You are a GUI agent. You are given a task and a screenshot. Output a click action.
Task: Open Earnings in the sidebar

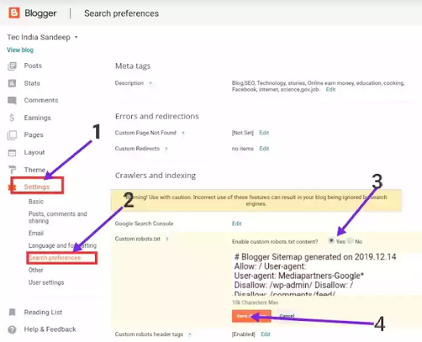(x=38, y=118)
